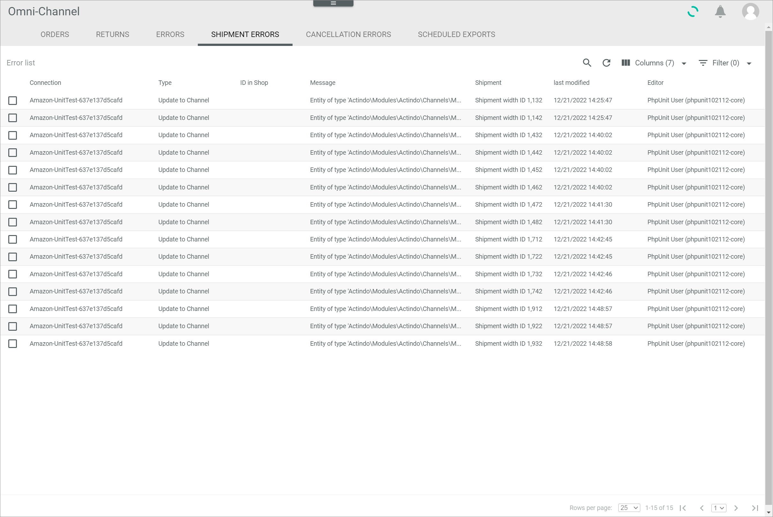The width and height of the screenshot is (773, 517).
Task: Click the '1-15 of 15' pagination text
Action: (658, 508)
